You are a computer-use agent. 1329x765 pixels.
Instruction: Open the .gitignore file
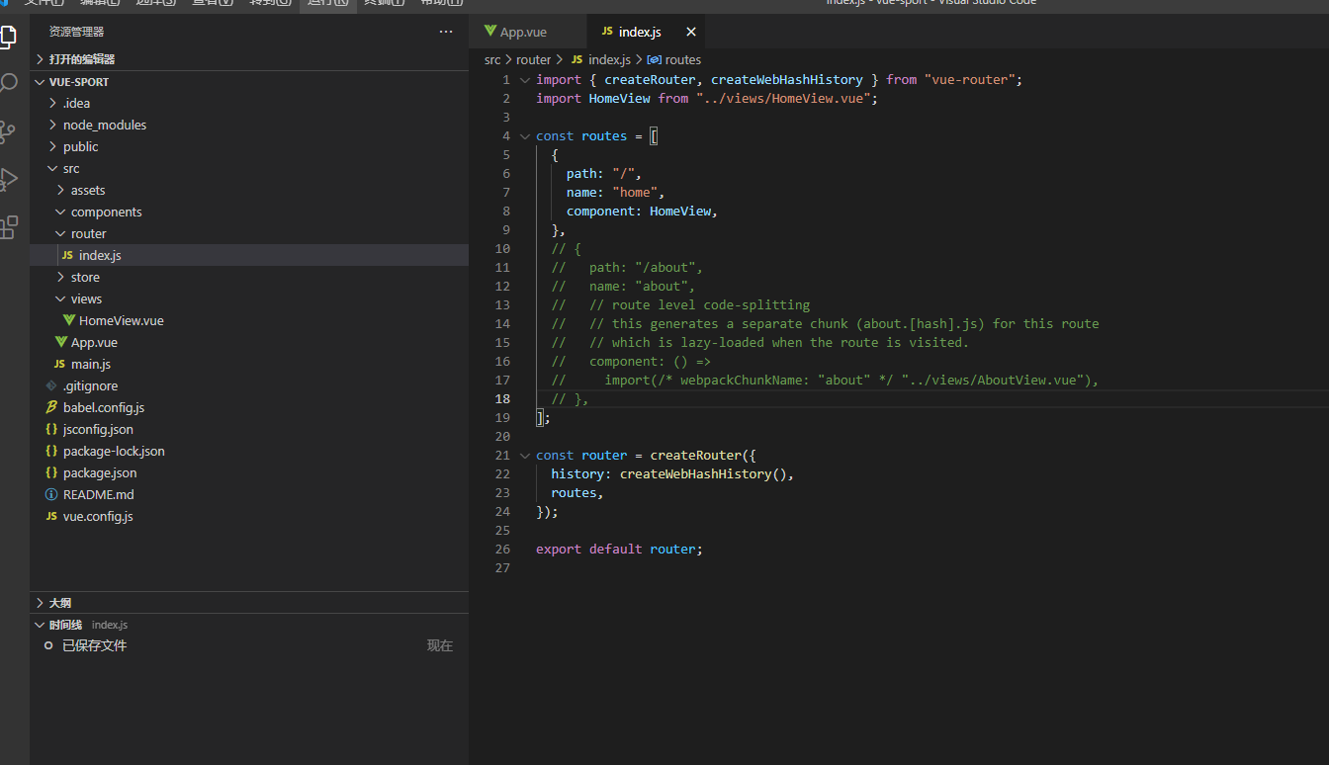tap(249, 385)
